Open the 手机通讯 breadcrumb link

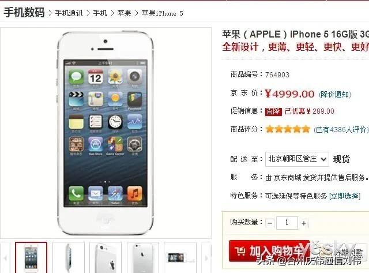click(x=69, y=13)
